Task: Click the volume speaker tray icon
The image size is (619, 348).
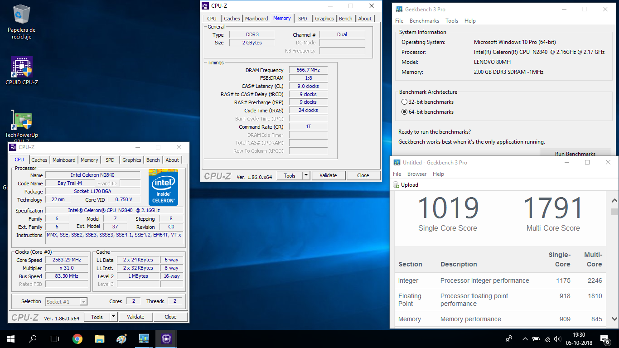Action: 557,338
